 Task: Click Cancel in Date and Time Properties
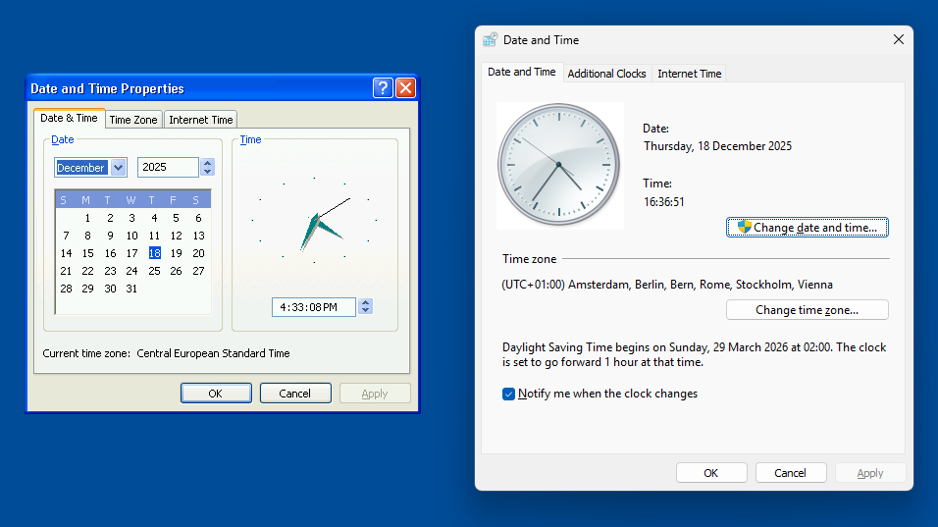(295, 393)
